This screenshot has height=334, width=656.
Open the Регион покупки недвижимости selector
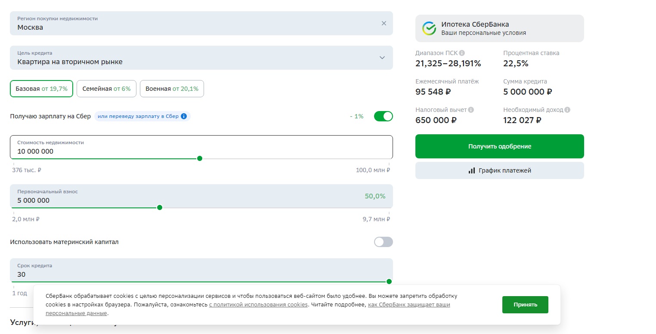click(194, 23)
